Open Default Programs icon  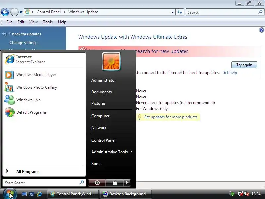[10, 112]
